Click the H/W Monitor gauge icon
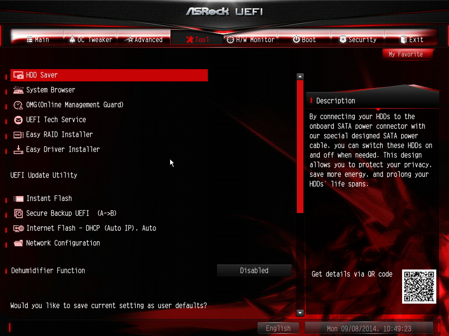Screen dimensions: 449x336 coord(230,40)
